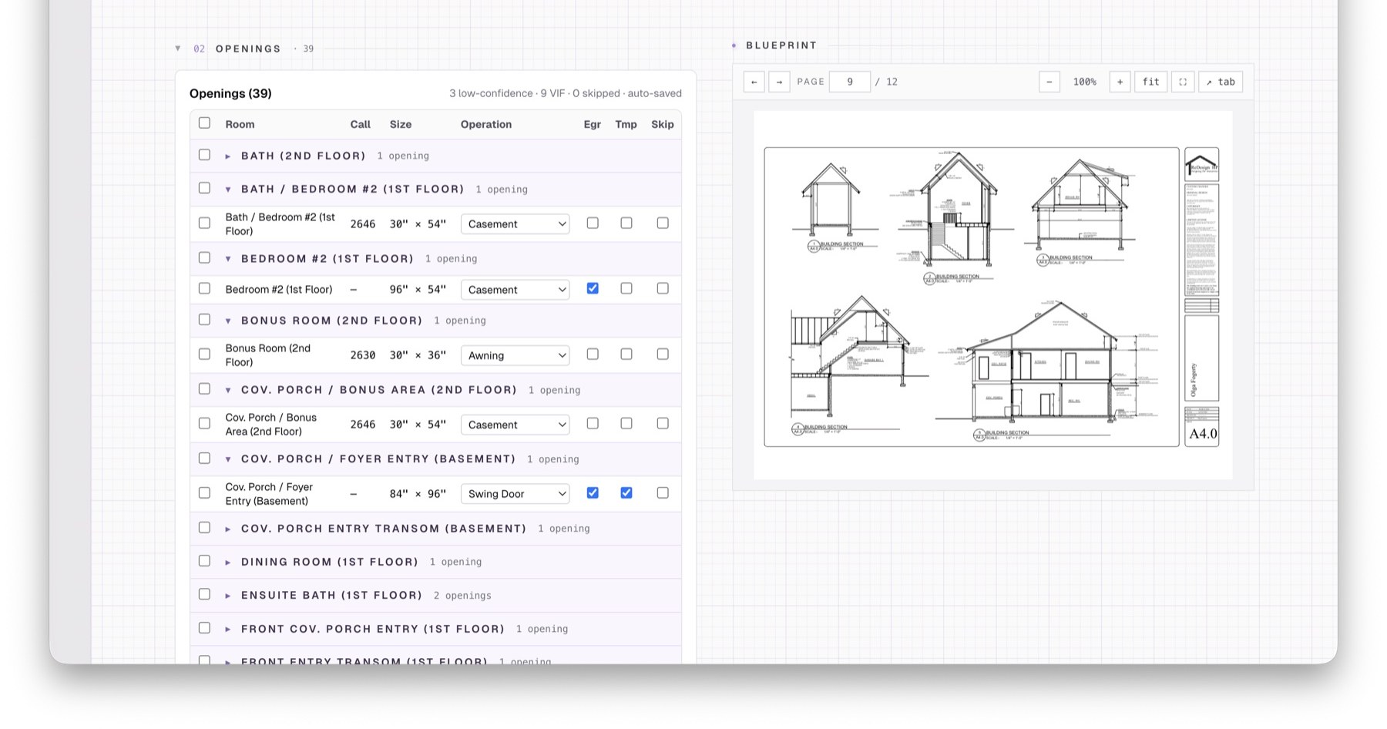Expand Bath (2nd Floor) group

click(x=228, y=156)
